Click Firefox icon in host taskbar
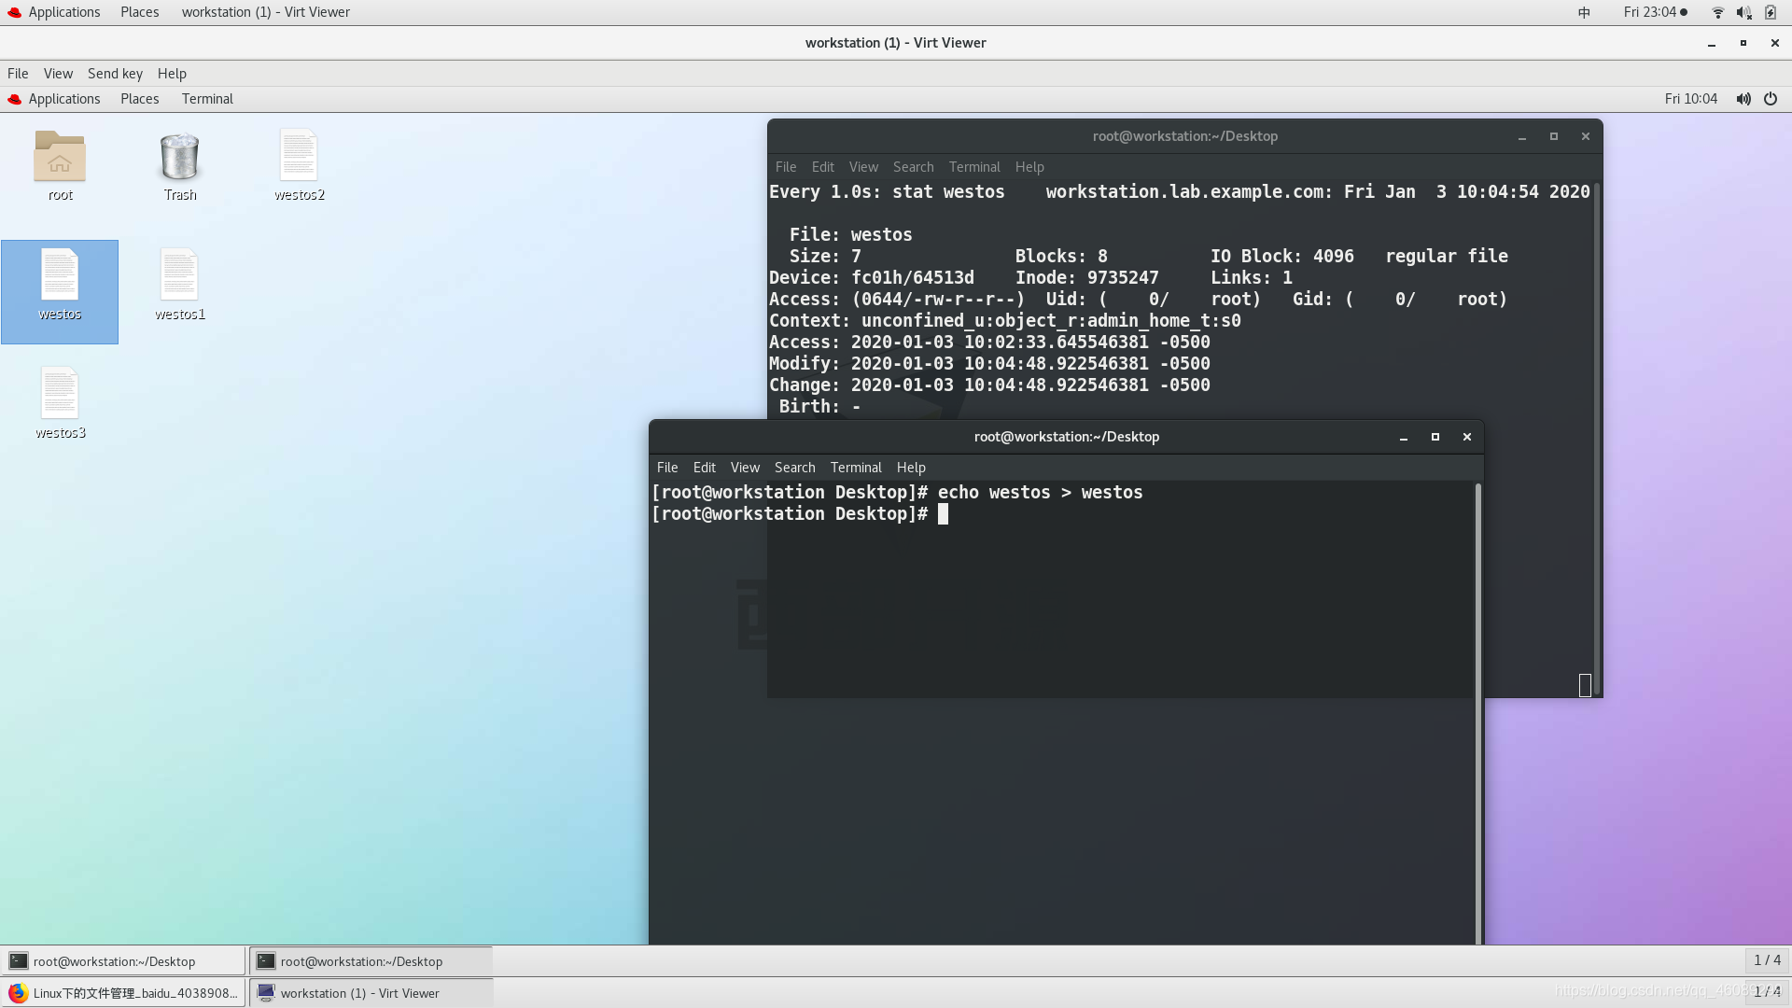Viewport: 1792px width, 1008px height. pyautogui.click(x=19, y=993)
